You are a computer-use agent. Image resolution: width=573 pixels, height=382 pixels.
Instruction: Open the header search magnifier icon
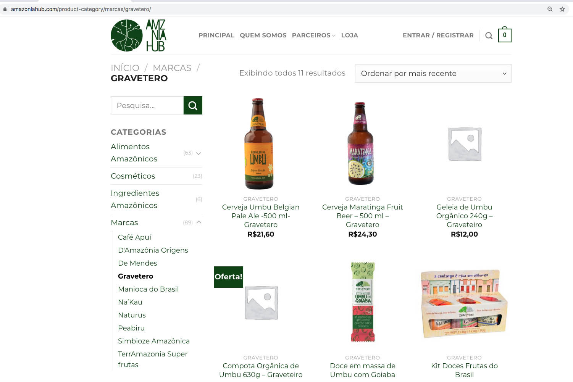(x=489, y=36)
